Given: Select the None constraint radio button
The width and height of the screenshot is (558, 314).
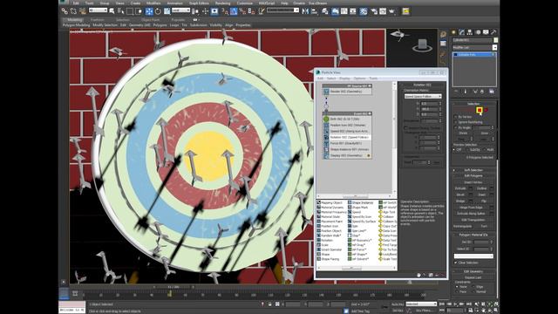Looking at the screenshot, I should pyautogui.click(x=457, y=287).
